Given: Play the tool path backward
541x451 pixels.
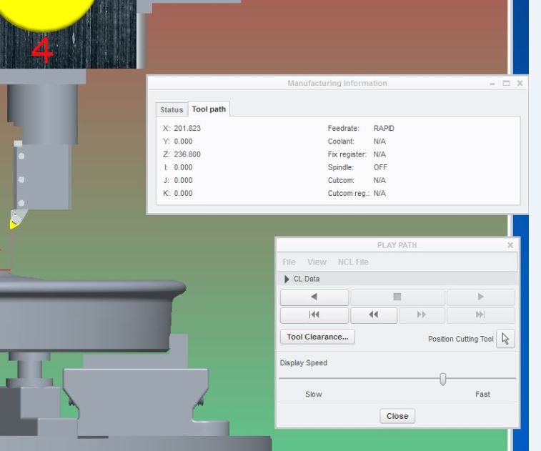Looking at the screenshot, I should (x=314, y=297).
